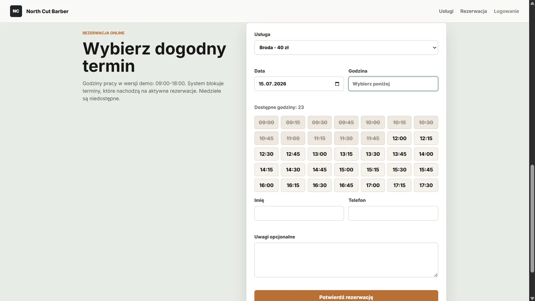Screen dimensions: 535x301
Task: Pick the 14:30 time slot
Action: click(x=293, y=170)
